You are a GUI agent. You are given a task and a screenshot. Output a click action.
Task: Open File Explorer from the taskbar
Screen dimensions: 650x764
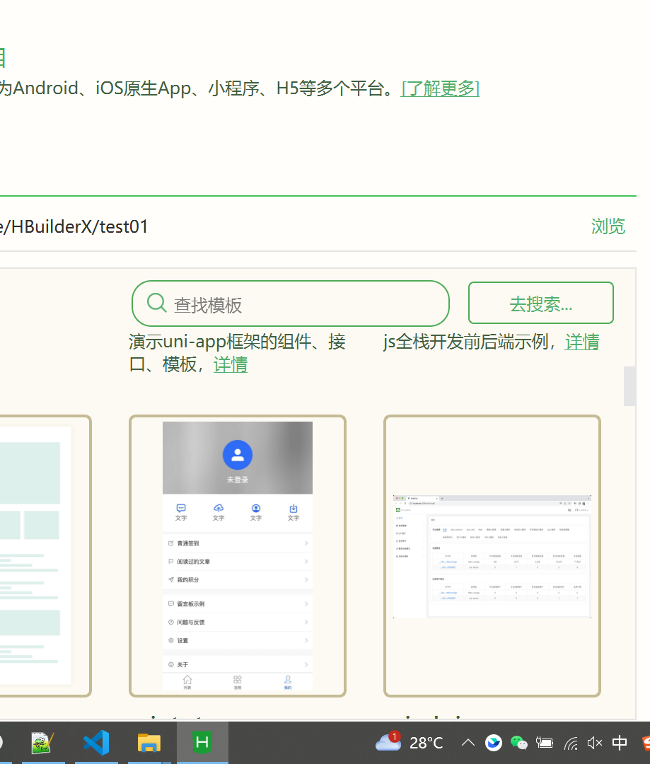(149, 743)
